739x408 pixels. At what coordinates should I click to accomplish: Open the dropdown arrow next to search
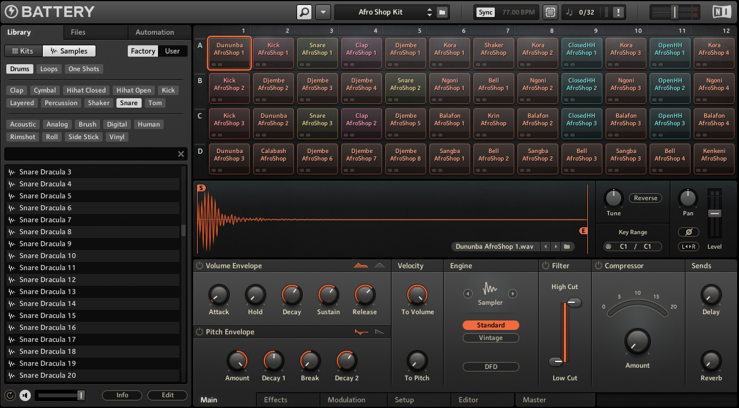point(323,12)
